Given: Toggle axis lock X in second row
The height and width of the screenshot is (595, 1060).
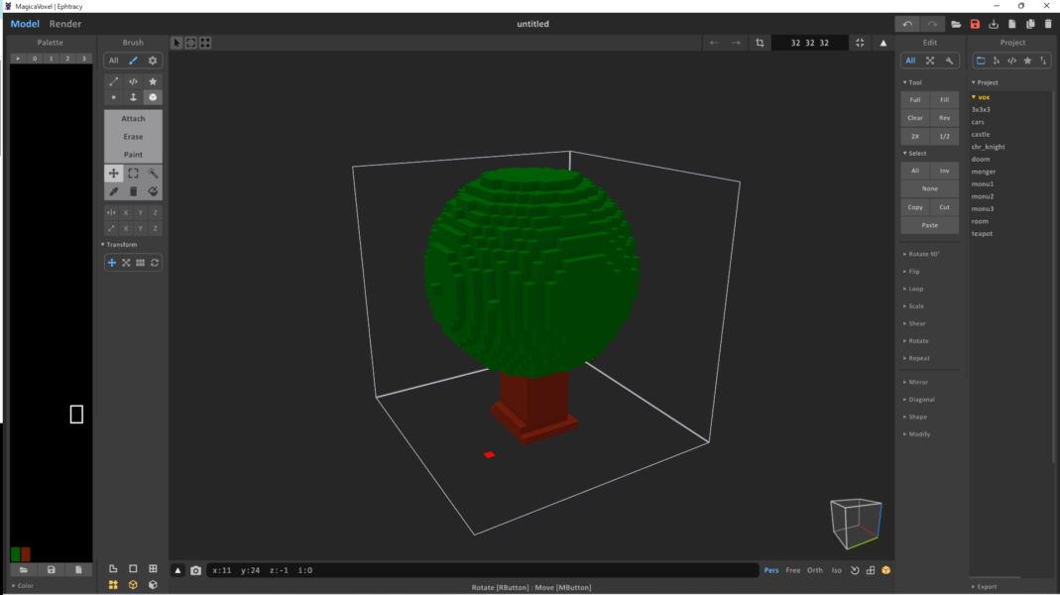Looking at the screenshot, I should [x=126, y=228].
